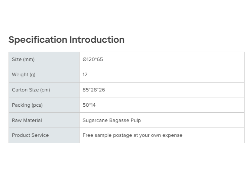The width and height of the screenshot is (249, 174).
Task: Click the Sugarcane Bagasse Pulp value
Action: (x=111, y=120)
